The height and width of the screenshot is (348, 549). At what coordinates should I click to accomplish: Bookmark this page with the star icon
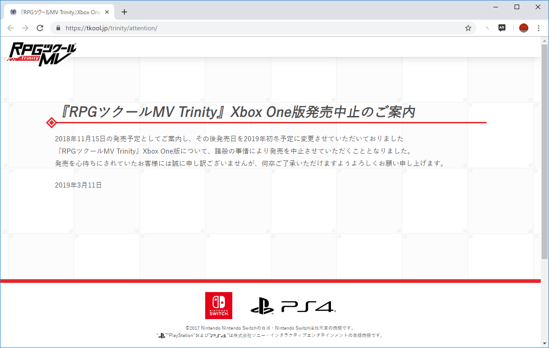[x=468, y=28]
